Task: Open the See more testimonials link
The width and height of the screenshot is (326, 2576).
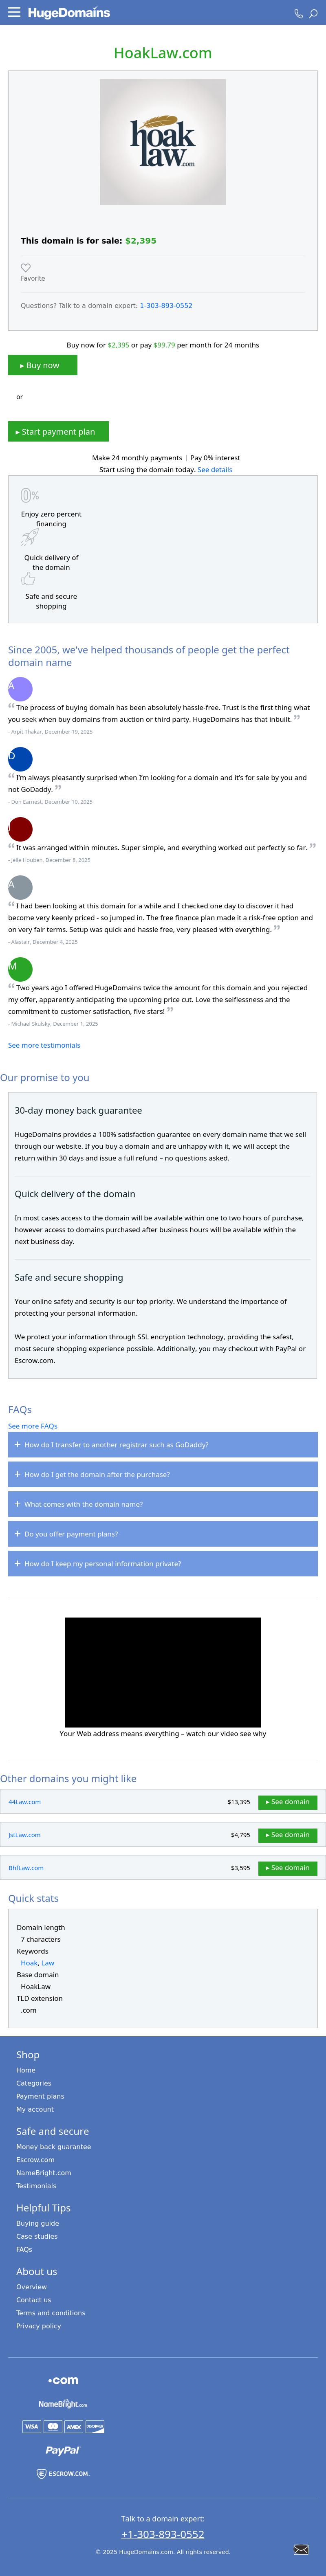Action: 44,1045
